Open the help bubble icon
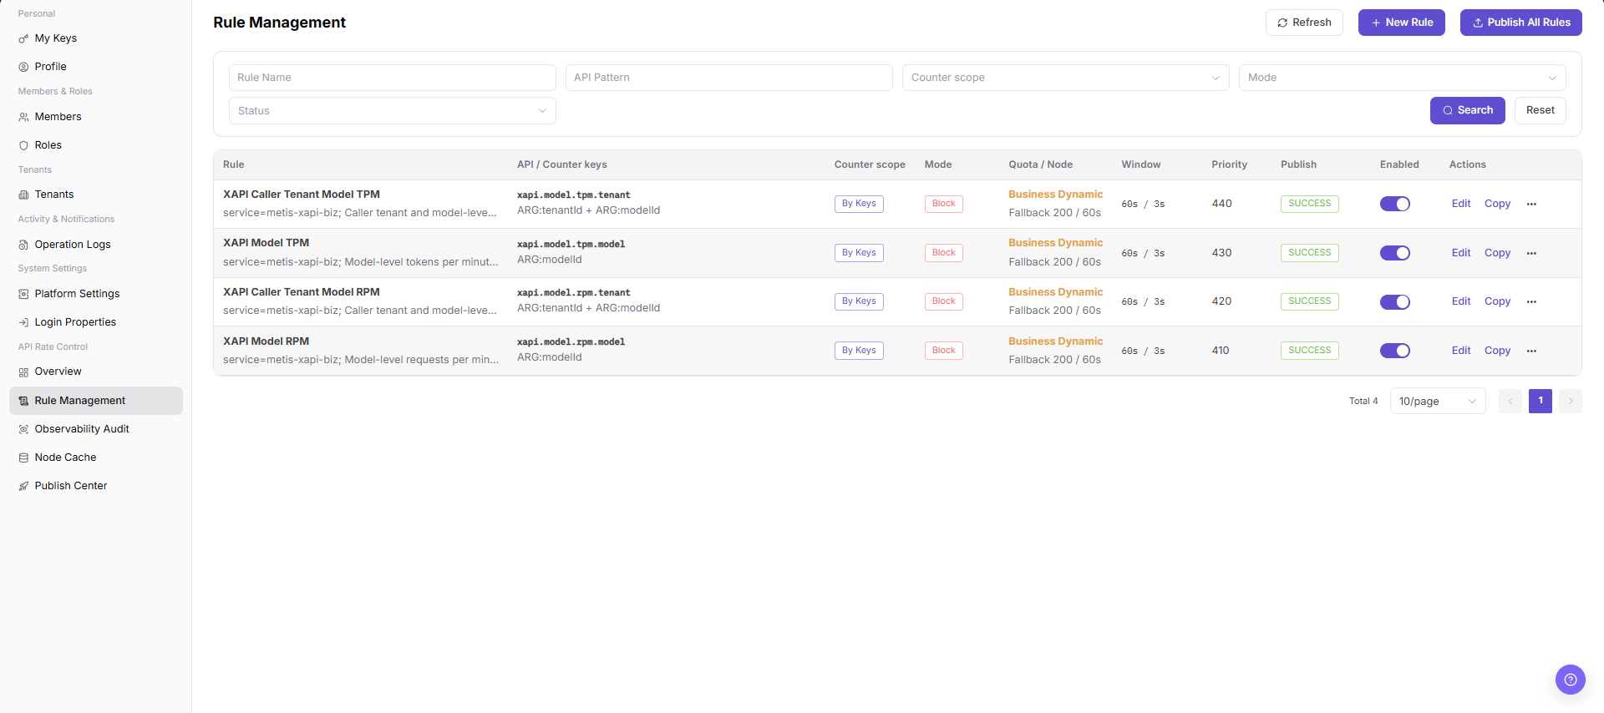 tap(1570, 680)
